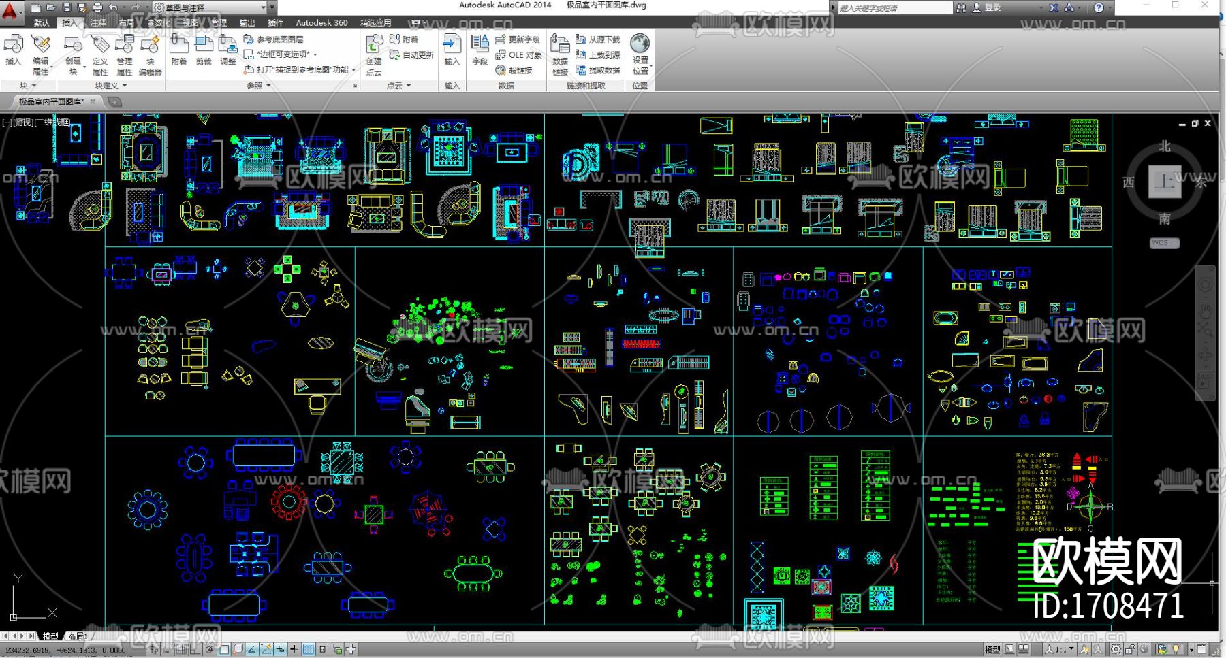
Task: Open the Block Editor (块编辑器) tool
Action: (x=150, y=54)
